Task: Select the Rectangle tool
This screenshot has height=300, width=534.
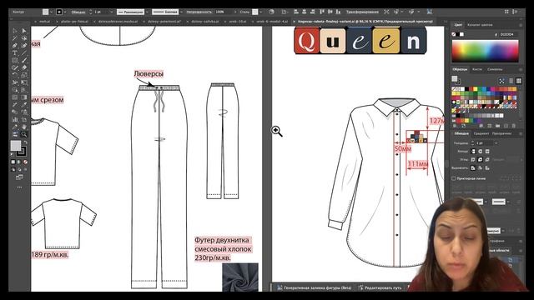Action: pos(15,60)
